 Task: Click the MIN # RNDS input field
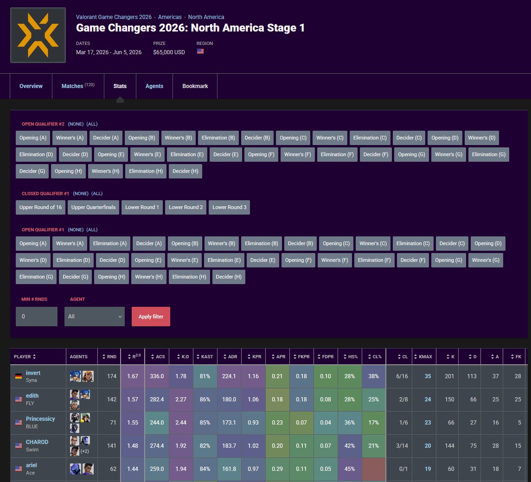37,317
